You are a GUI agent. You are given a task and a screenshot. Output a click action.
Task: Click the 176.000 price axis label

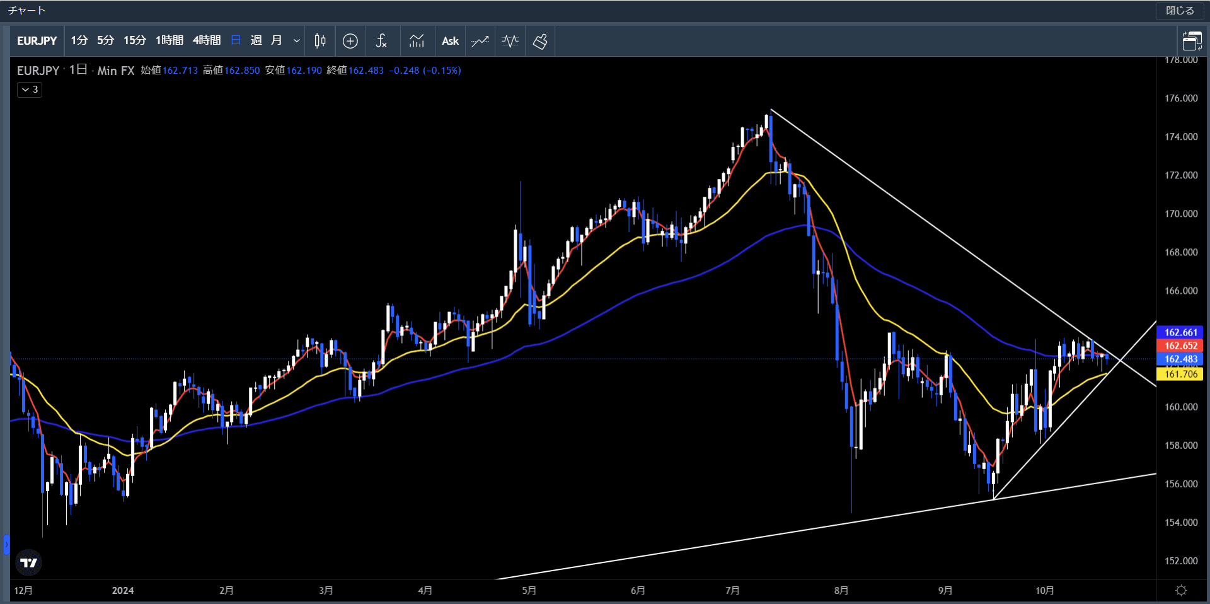1181,98
